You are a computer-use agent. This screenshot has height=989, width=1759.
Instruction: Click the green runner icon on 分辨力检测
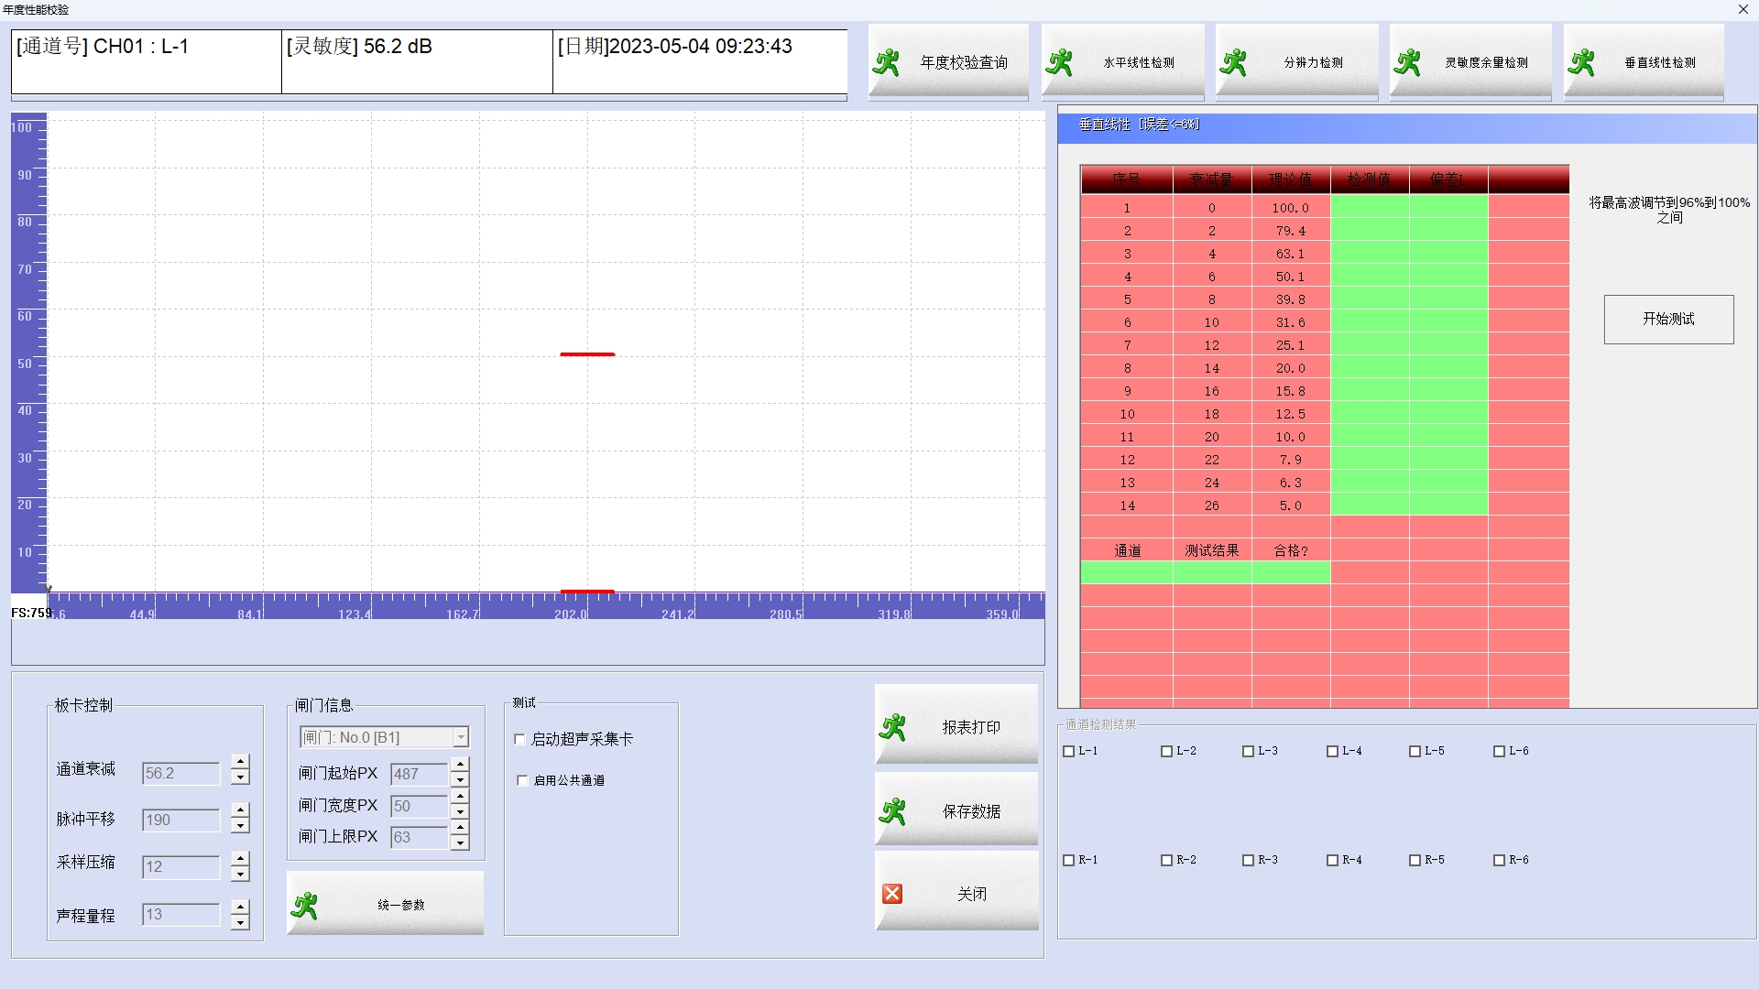point(1234,63)
